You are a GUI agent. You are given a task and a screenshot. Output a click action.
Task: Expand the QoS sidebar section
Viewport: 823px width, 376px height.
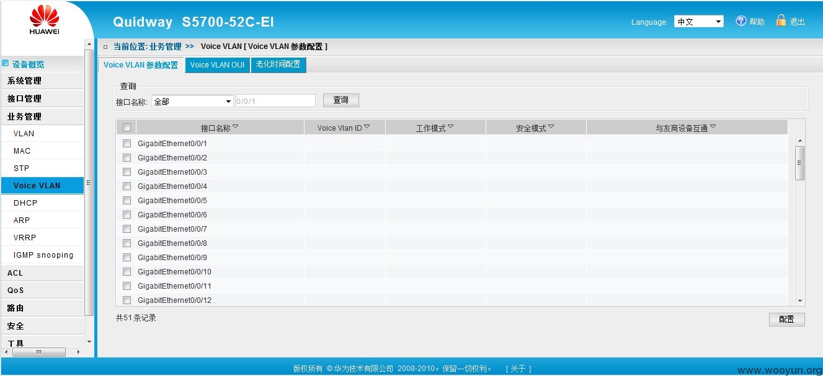[42, 290]
